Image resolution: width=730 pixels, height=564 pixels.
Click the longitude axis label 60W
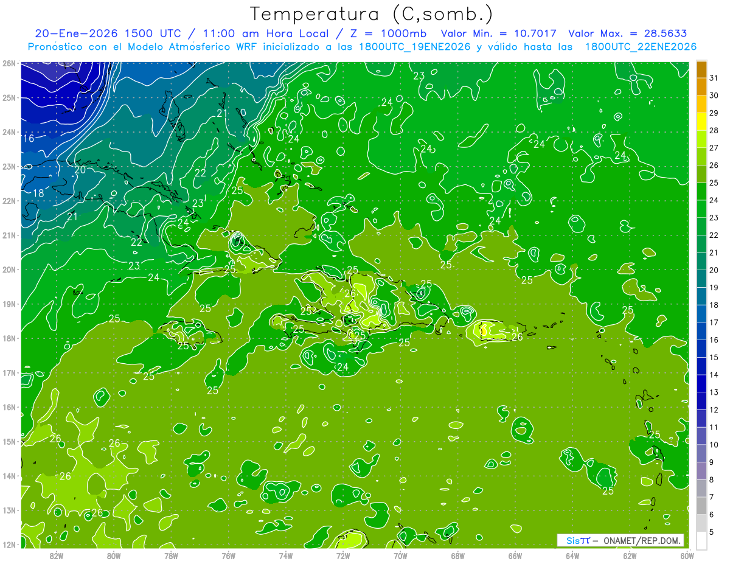(687, 555)
